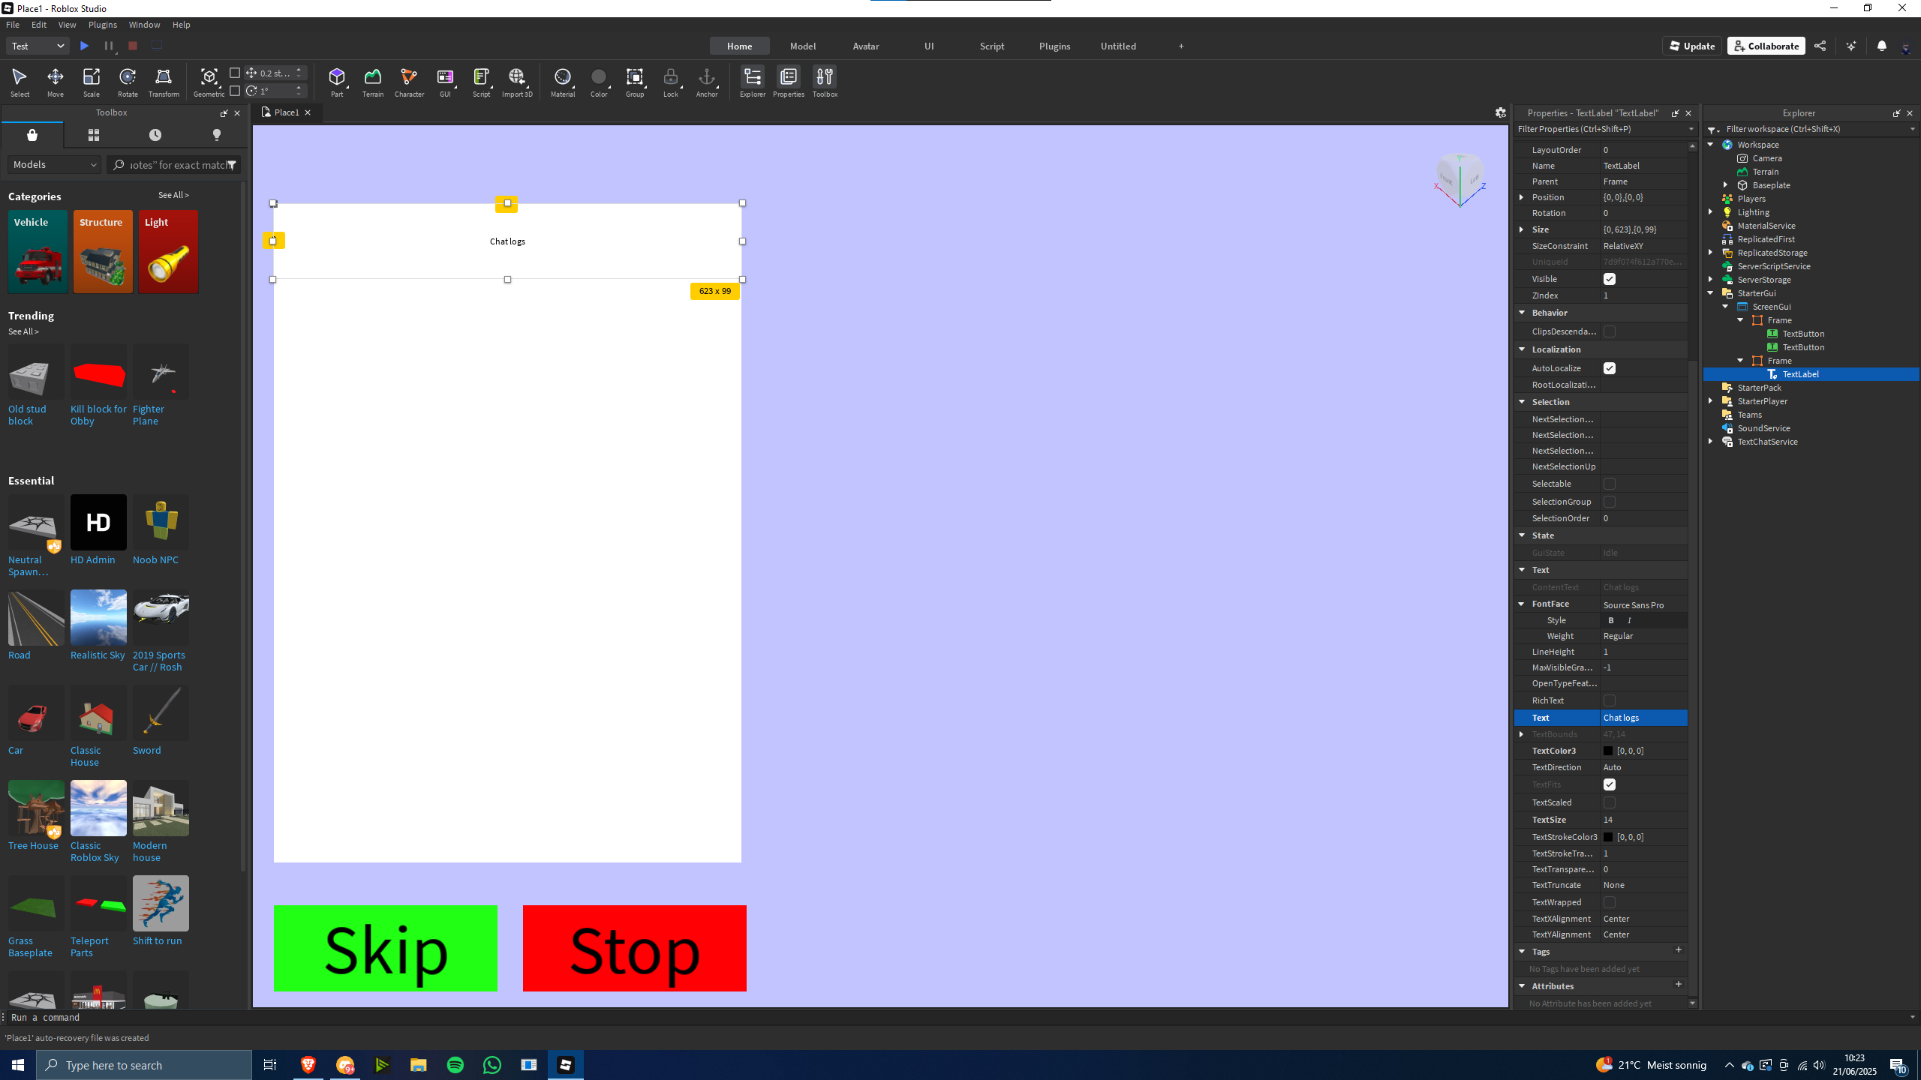
Task: Click the Group tool
Action: point(635,82)
